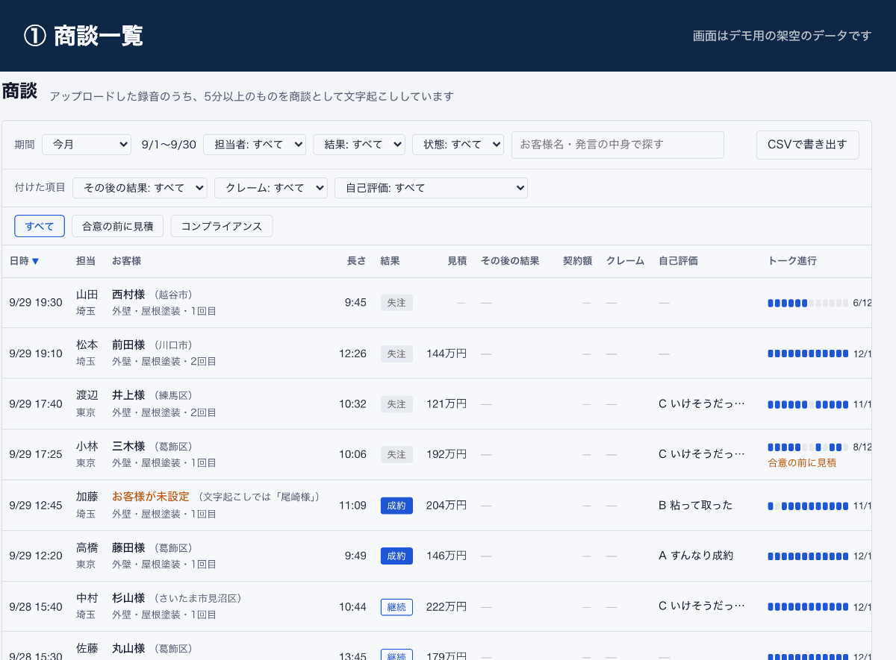Click the 継続 badge in 杉山様 row
Image resolution: width=896 pixels, height=660 pixels.
396,607
